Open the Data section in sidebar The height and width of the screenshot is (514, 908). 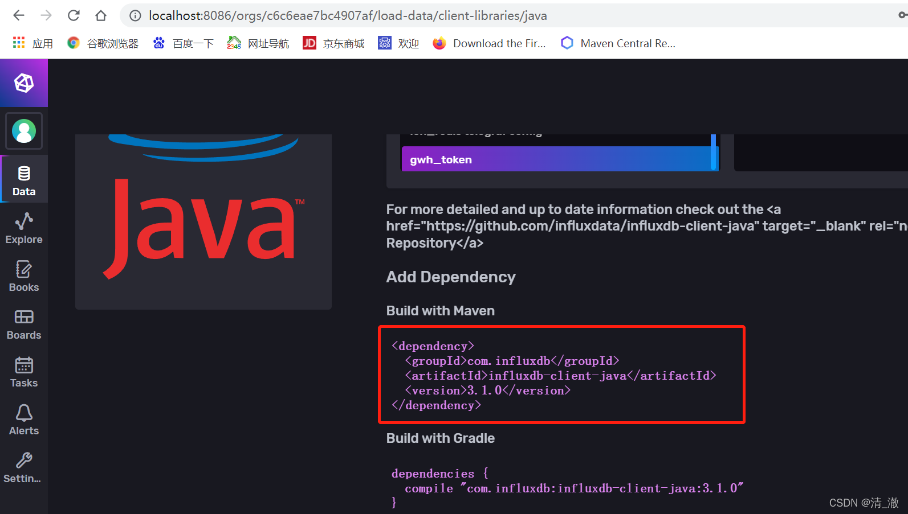24,179
